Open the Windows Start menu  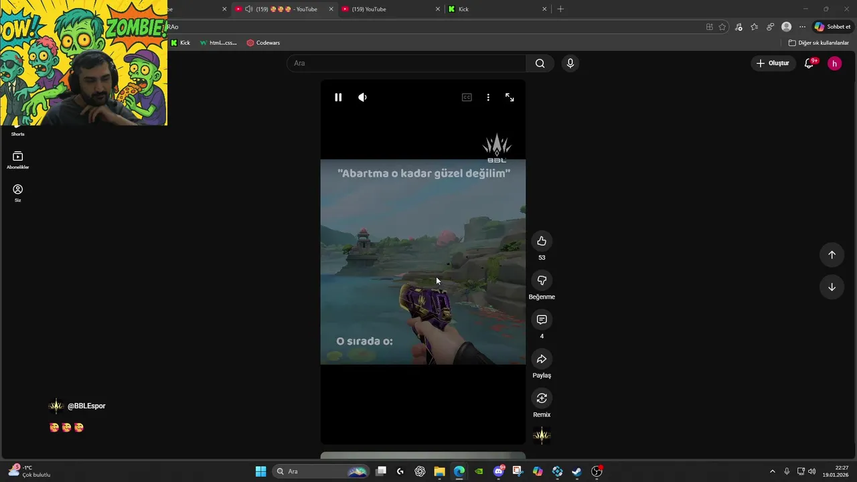[x=260, y=471]
